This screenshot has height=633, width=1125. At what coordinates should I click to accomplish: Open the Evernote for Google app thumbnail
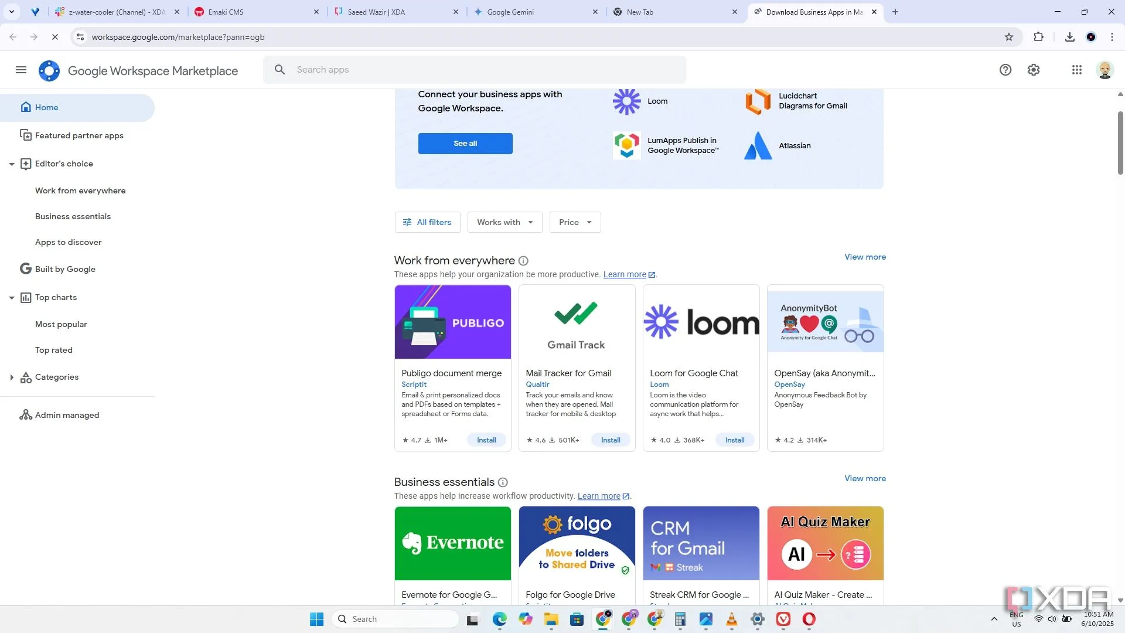(452, 543)
